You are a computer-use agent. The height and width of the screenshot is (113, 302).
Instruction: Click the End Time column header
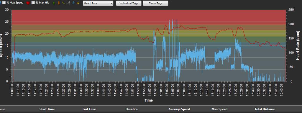tap(89, 109)
